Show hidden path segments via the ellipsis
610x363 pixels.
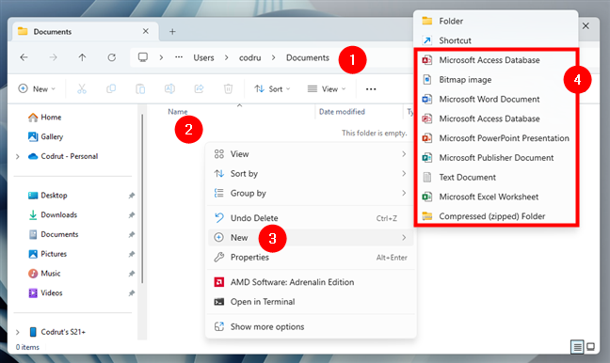[x=179, y=57]
